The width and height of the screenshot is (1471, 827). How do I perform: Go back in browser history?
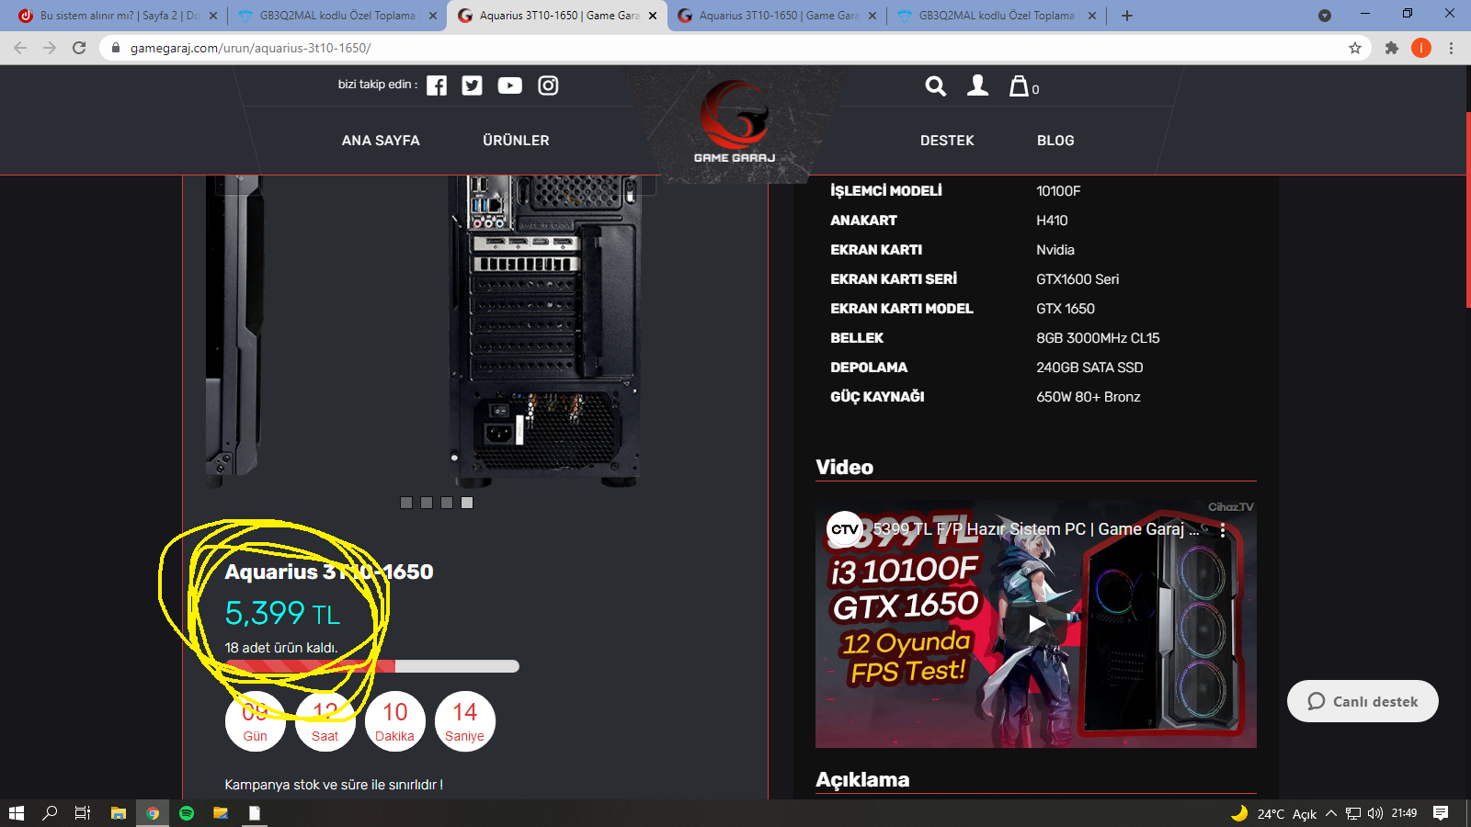coord(20,48)
